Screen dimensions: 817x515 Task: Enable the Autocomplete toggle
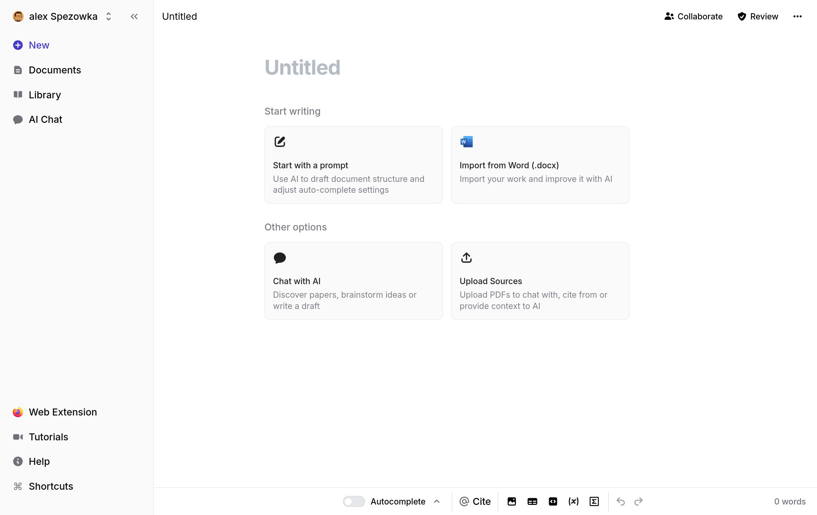click(x=353, y=501)
